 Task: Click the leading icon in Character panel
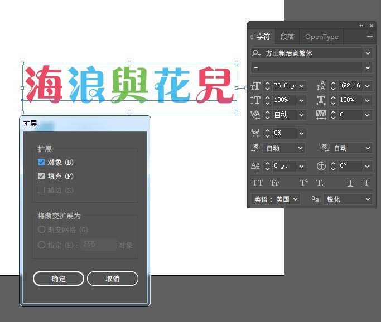321,86
